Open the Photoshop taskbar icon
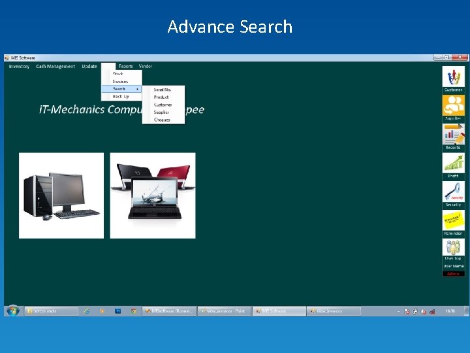Image resolution: width=470 pixels, height=353 pixels. 117,311
